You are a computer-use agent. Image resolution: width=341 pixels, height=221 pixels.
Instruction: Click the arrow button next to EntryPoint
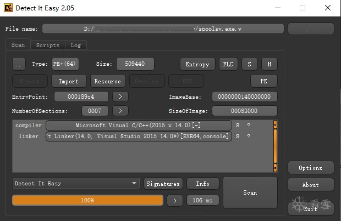(120, 97)
